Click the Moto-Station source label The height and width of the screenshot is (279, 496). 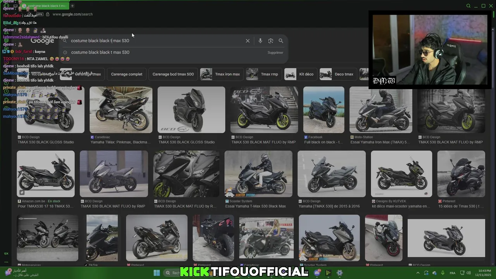[362, 137]
